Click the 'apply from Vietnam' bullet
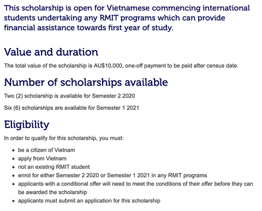The width and height of the screenshot is (262, 211). point(42,159)
